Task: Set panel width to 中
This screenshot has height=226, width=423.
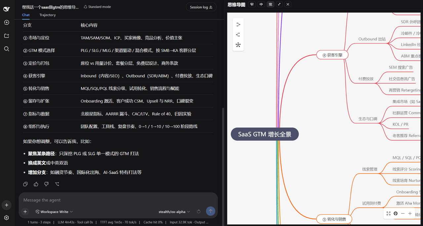Action: click(261, 4)
